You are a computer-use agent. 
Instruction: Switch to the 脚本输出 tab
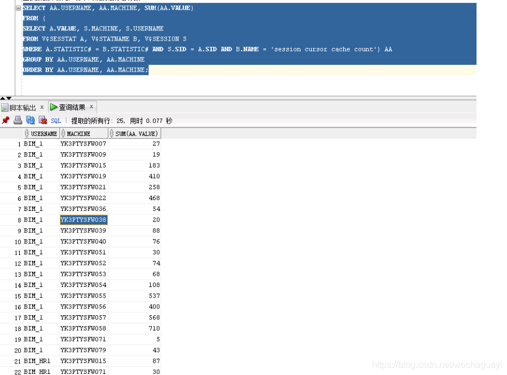23,108
